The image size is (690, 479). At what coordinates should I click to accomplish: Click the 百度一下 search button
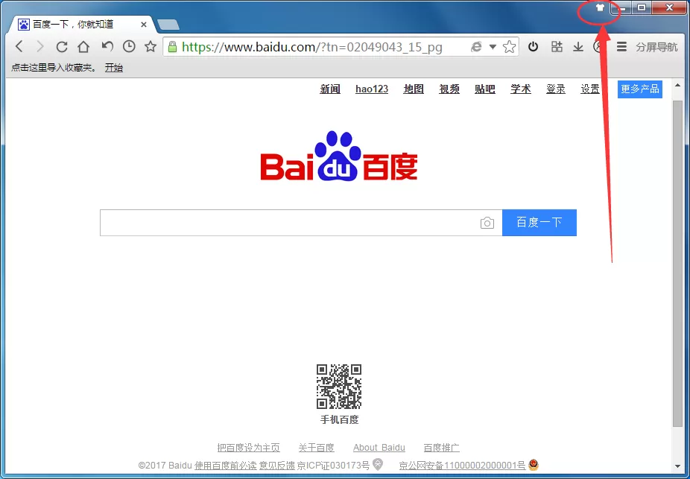point(539,223)
